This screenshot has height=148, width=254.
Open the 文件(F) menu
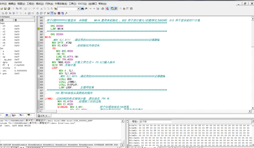tap(3, 4)
